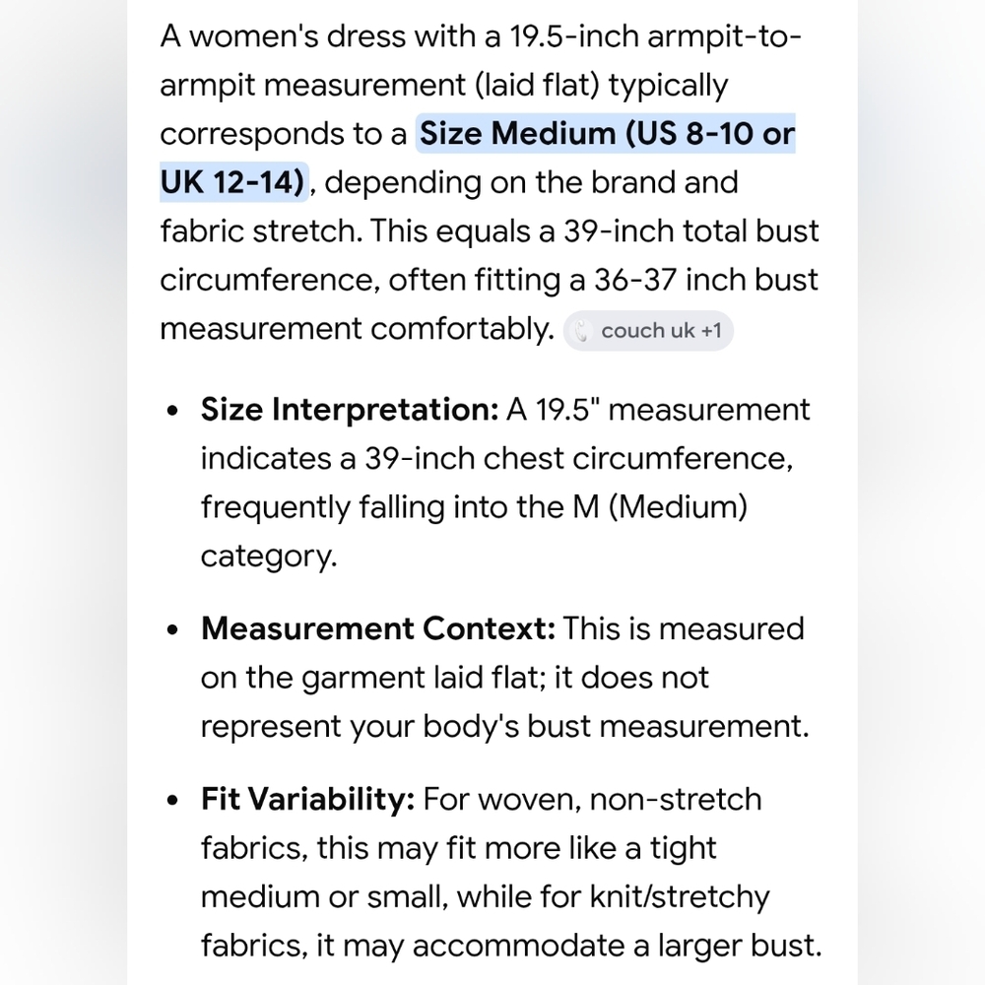Screen dimensions: 985x985
Task: Click "19.5-inch" in the first sentence
Action: coord(574,35)
